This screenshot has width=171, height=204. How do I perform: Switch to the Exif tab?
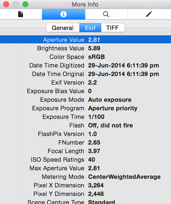(x=90, y=28)
